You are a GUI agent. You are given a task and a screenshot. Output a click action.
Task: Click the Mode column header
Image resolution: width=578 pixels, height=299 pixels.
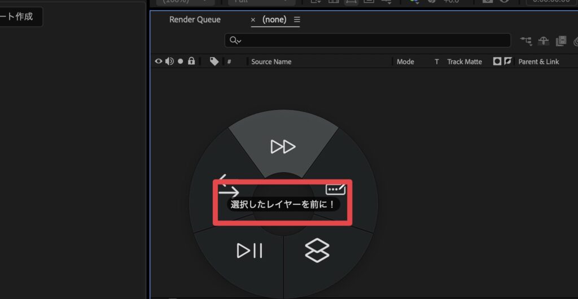pos(405,62)
